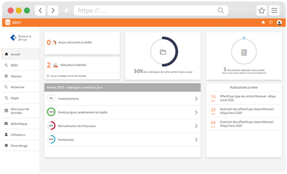The image size is (287, 174).
Task: Click the Dakara Groupe logo
Action: point(21,37)
